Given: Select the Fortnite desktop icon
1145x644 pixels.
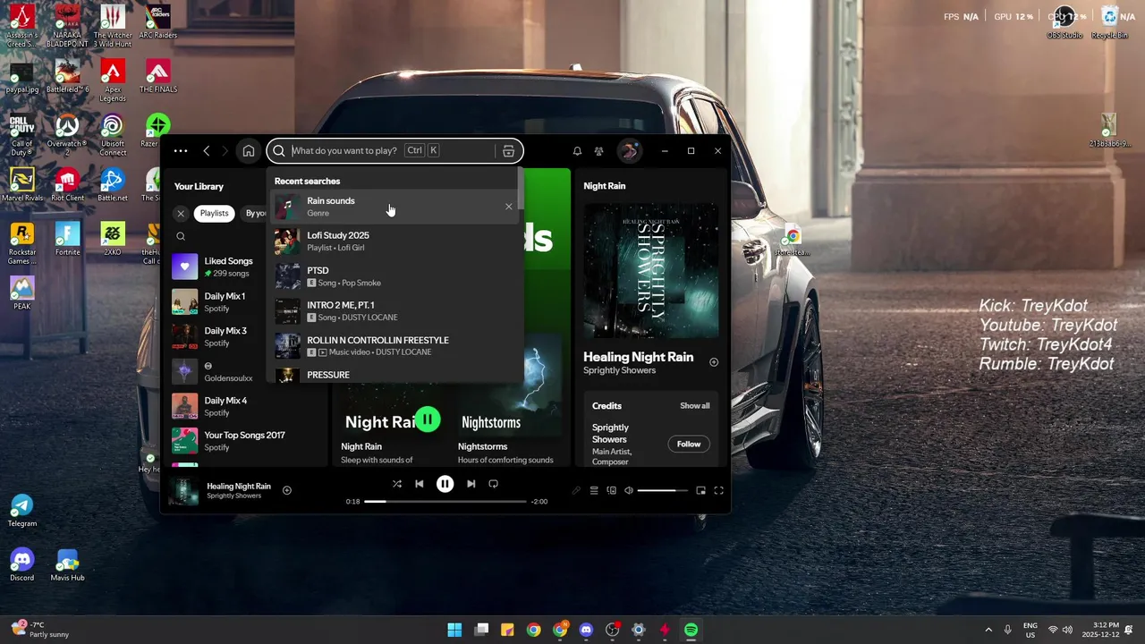Looking at the screenshot, I should pyautogui.click(x=68, y=239).
